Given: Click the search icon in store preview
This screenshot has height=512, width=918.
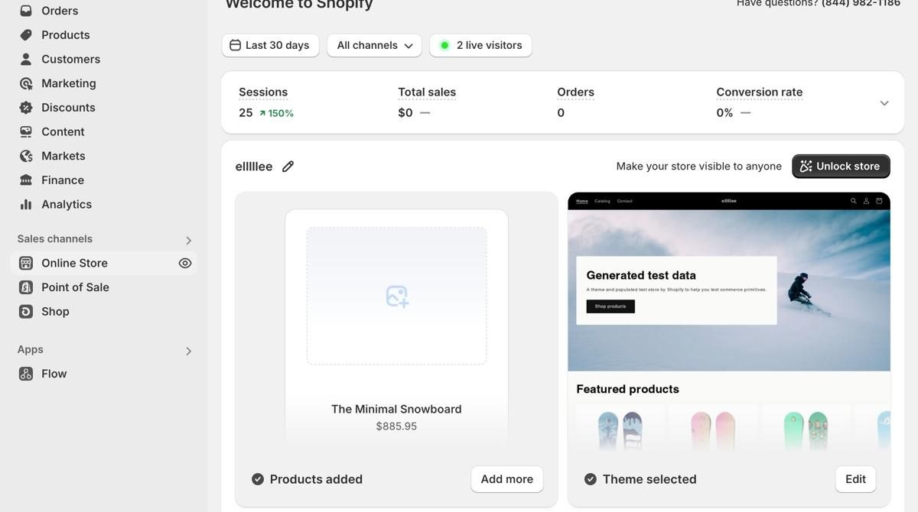Looking at the screenshot, I should pos(854,201).
